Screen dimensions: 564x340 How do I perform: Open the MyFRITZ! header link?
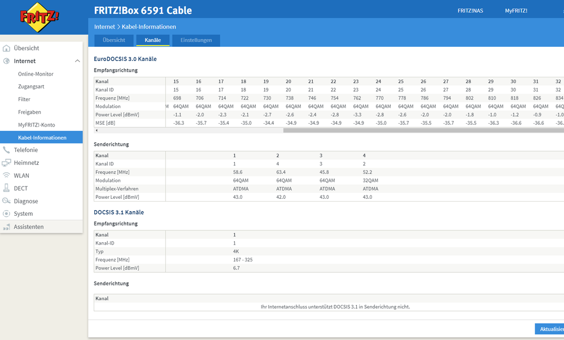(516, 11)
